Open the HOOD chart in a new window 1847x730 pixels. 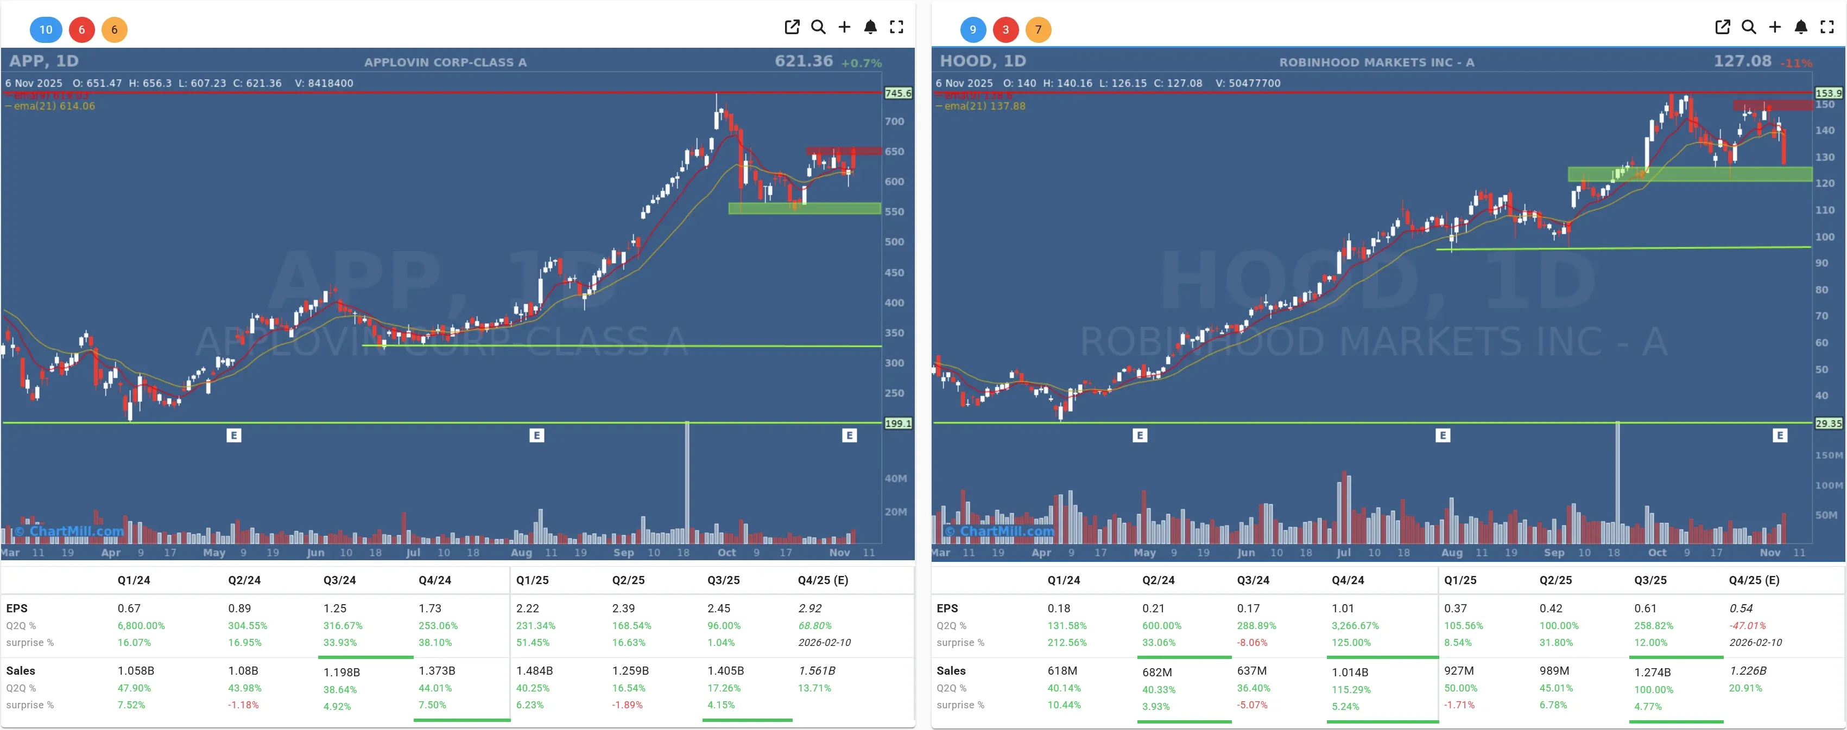tap(1722, 27)
